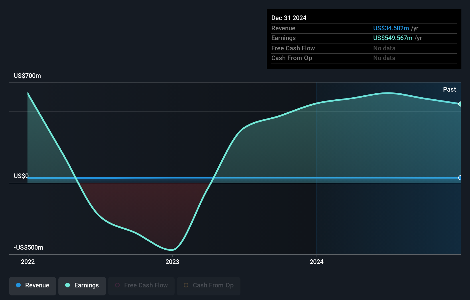Enable the Free Cash Flow series

(x=141, y=286)
